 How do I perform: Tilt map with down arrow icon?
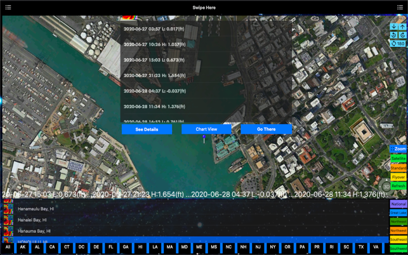pos(393,26)
